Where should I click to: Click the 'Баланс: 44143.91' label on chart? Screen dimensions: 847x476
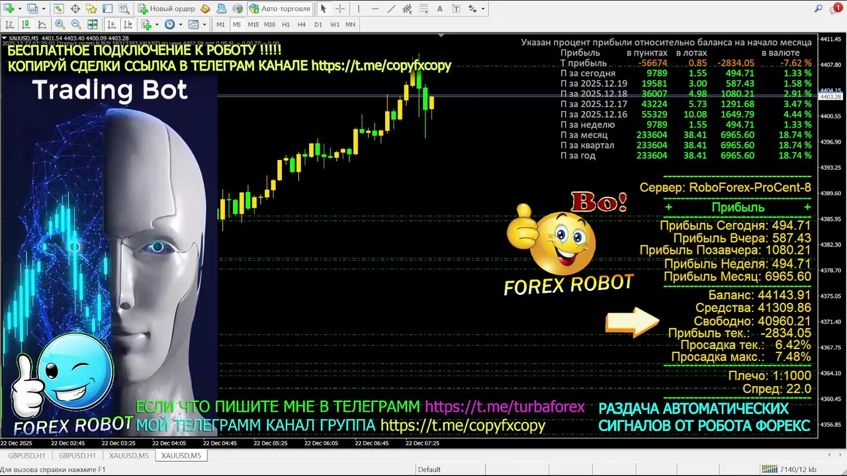pyautogui.click(x=760, y=295)
